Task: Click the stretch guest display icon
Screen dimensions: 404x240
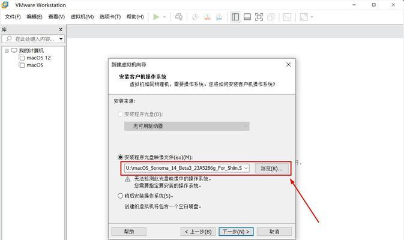Action: [304, 17]
